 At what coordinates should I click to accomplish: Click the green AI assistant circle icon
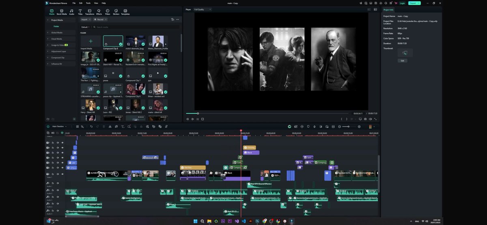(x=289, y=126)
